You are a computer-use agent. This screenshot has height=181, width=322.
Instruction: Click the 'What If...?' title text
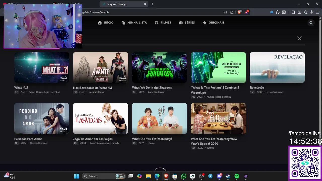pos(21,88)
